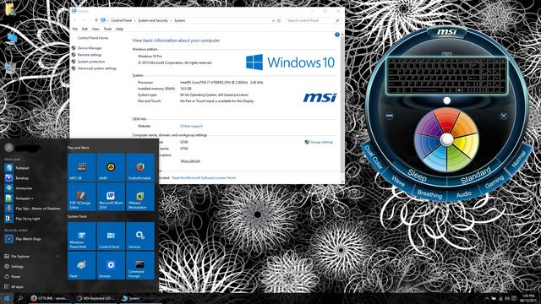Select the Standard mode tab in the MSI widget
The width and height of the screenshot is (541, 304).
(475, 176)
